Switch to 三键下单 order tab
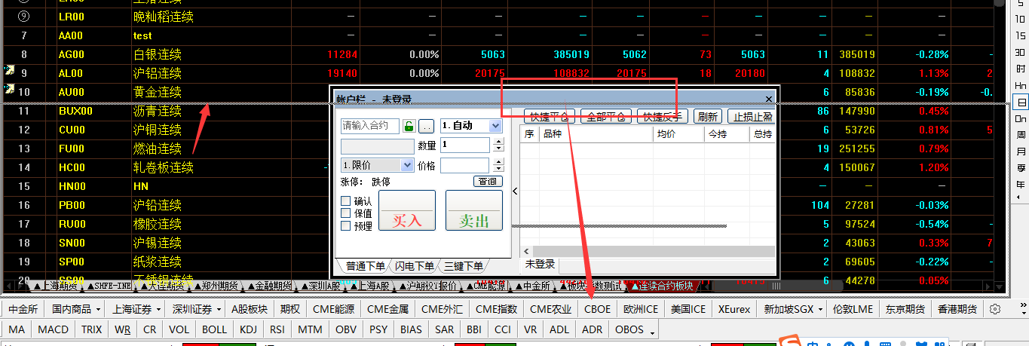Image resolution: width=1029 pixels, height=346 pixels. coord(463,265)
